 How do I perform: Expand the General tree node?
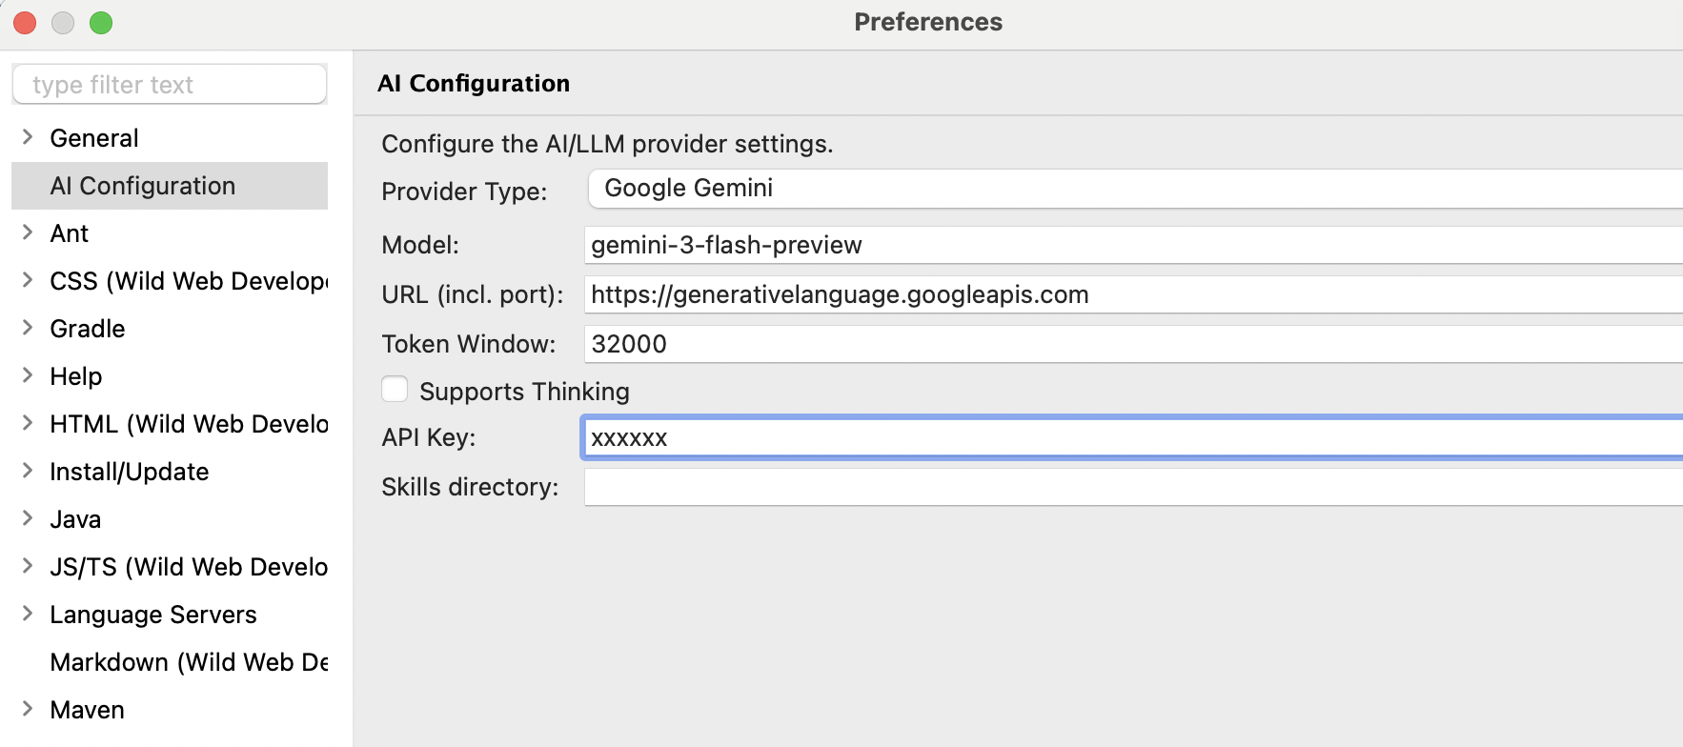pyautogui.click(x=28, y=137)
